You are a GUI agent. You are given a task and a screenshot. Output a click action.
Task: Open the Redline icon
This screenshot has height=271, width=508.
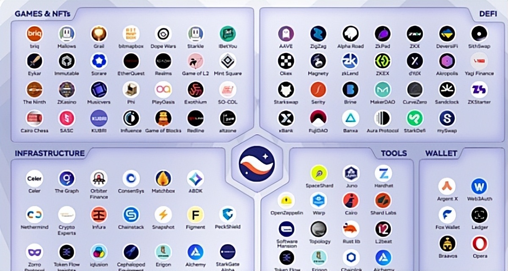point(196,119)
